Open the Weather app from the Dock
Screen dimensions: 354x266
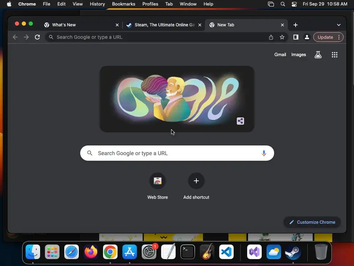tap(274, 252)
